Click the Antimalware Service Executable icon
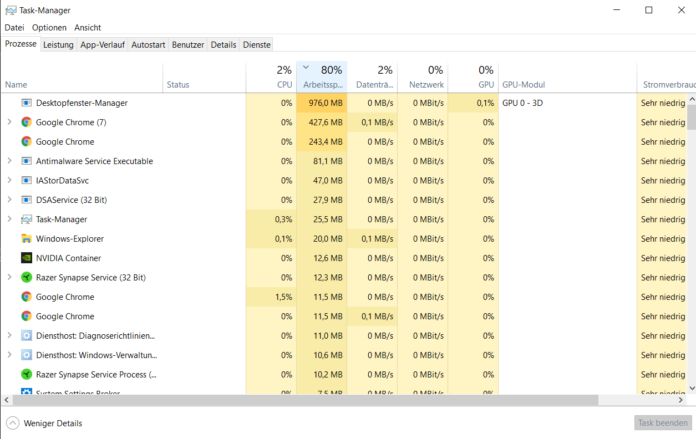696x439 pixels. pos(27,161)
